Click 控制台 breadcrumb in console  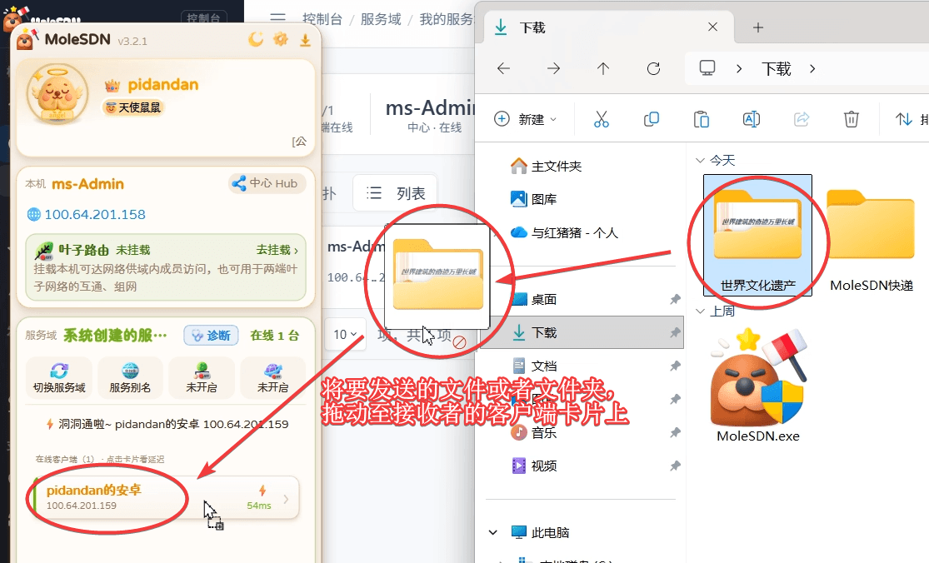click(322, 19)
